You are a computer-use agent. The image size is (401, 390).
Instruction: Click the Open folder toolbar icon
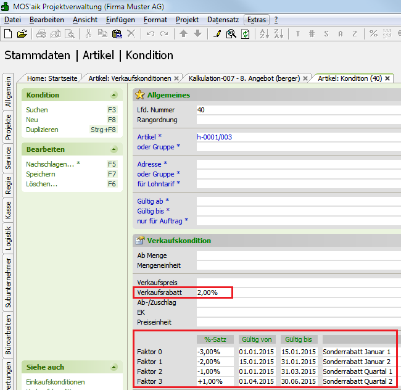click(22, 33)
